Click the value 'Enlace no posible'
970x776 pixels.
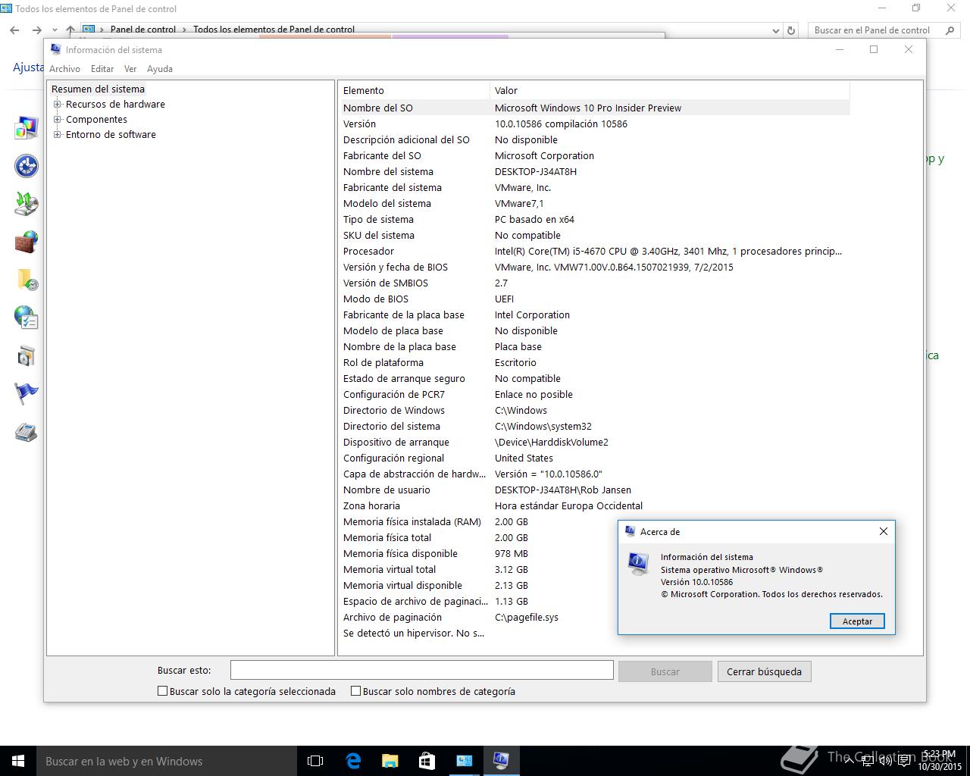click(533, 394)
